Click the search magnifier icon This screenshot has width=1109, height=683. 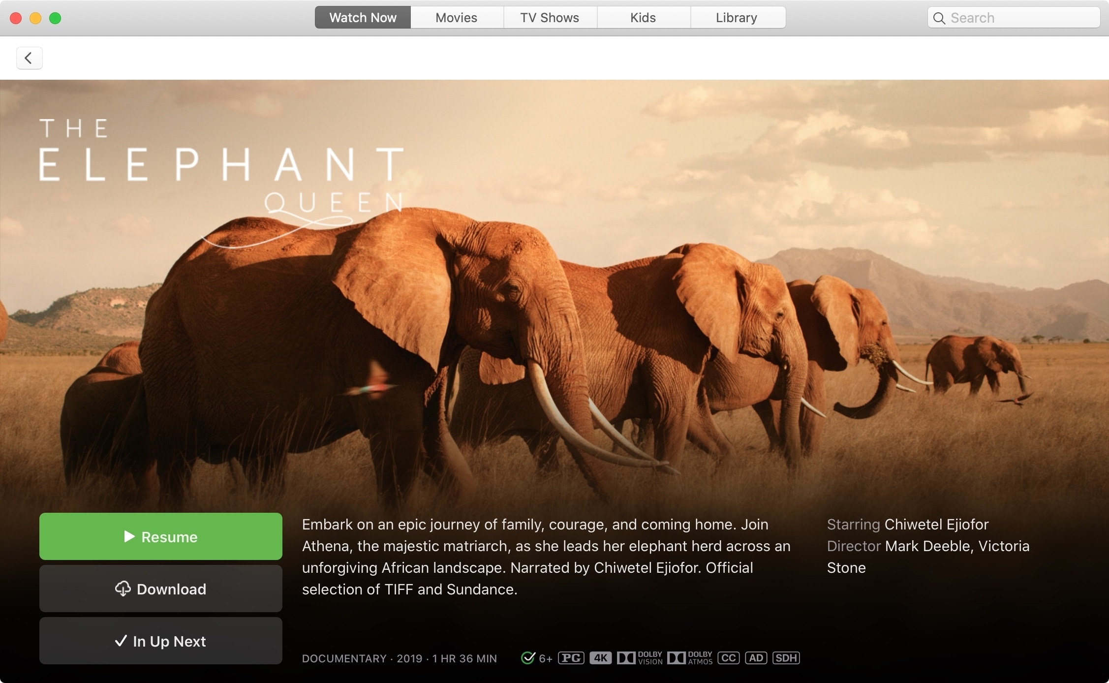(939, 18)
